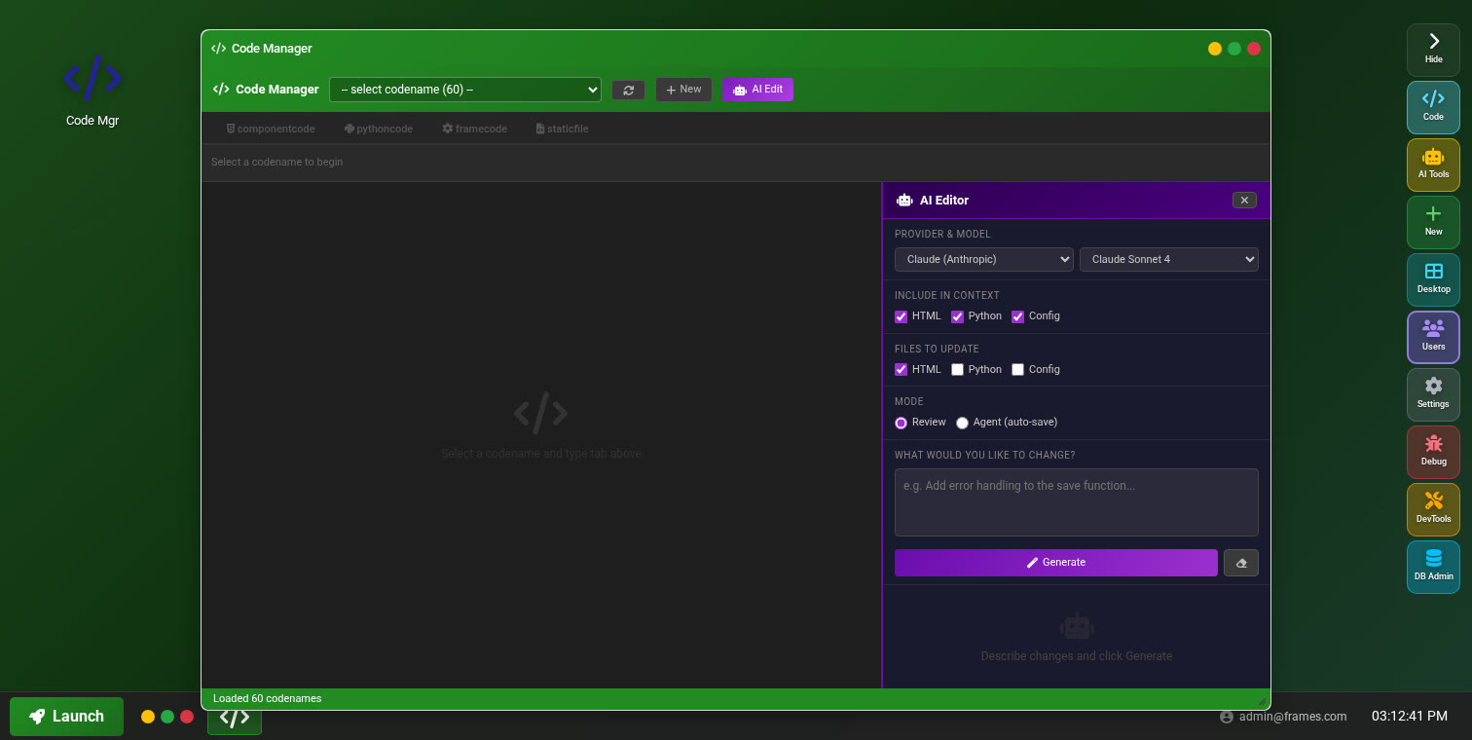Click the Generate button
The width and height of the screenshot is (1472, 740).
pos(1055,563)
